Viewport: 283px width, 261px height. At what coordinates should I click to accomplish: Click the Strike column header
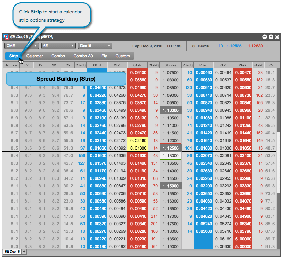point(171,65)
